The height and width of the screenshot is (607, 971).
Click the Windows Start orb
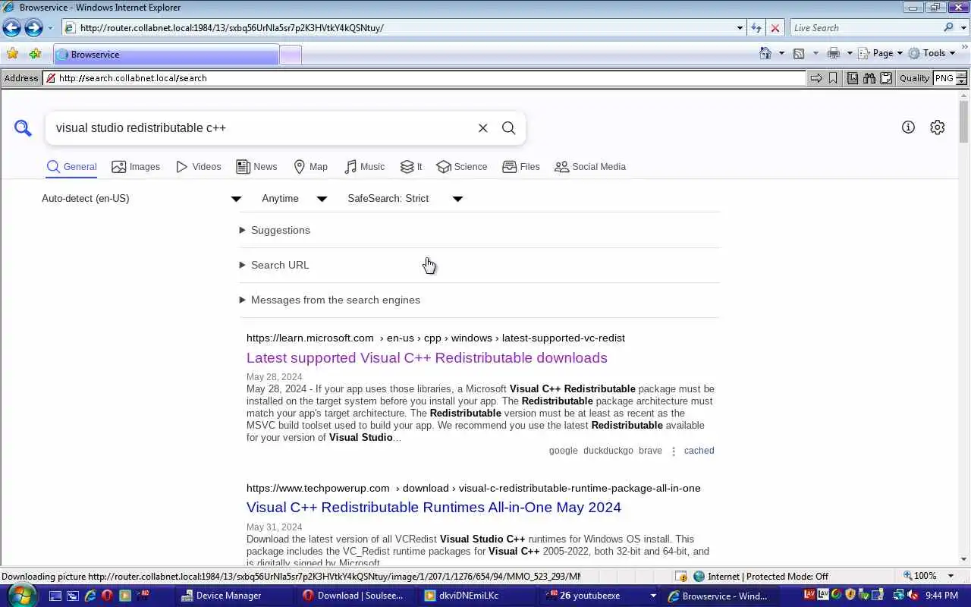tap(20, 595)
